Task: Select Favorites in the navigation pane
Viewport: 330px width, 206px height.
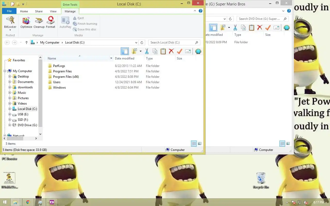Action: [x=19, y=60]
